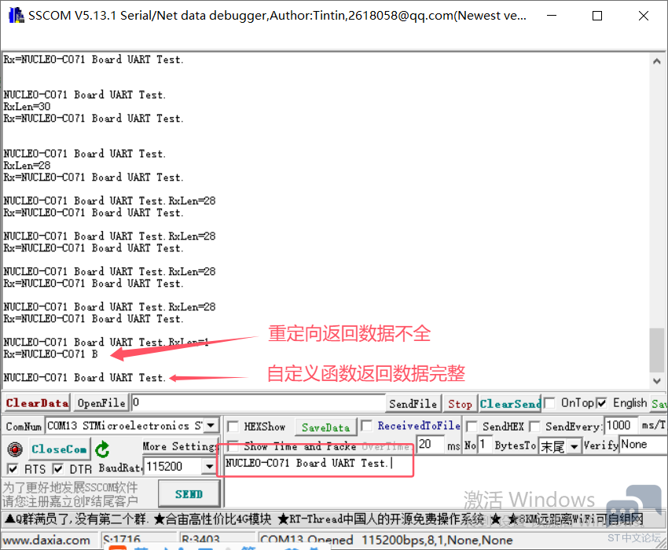The height and width of the screenshot is (550, 668).
Task: Click the www.daxia.com status bar link
Action: click(47, 541)
